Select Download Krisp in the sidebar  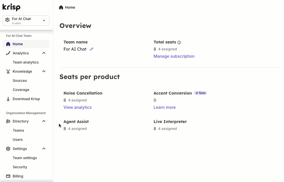coord(26,99)
